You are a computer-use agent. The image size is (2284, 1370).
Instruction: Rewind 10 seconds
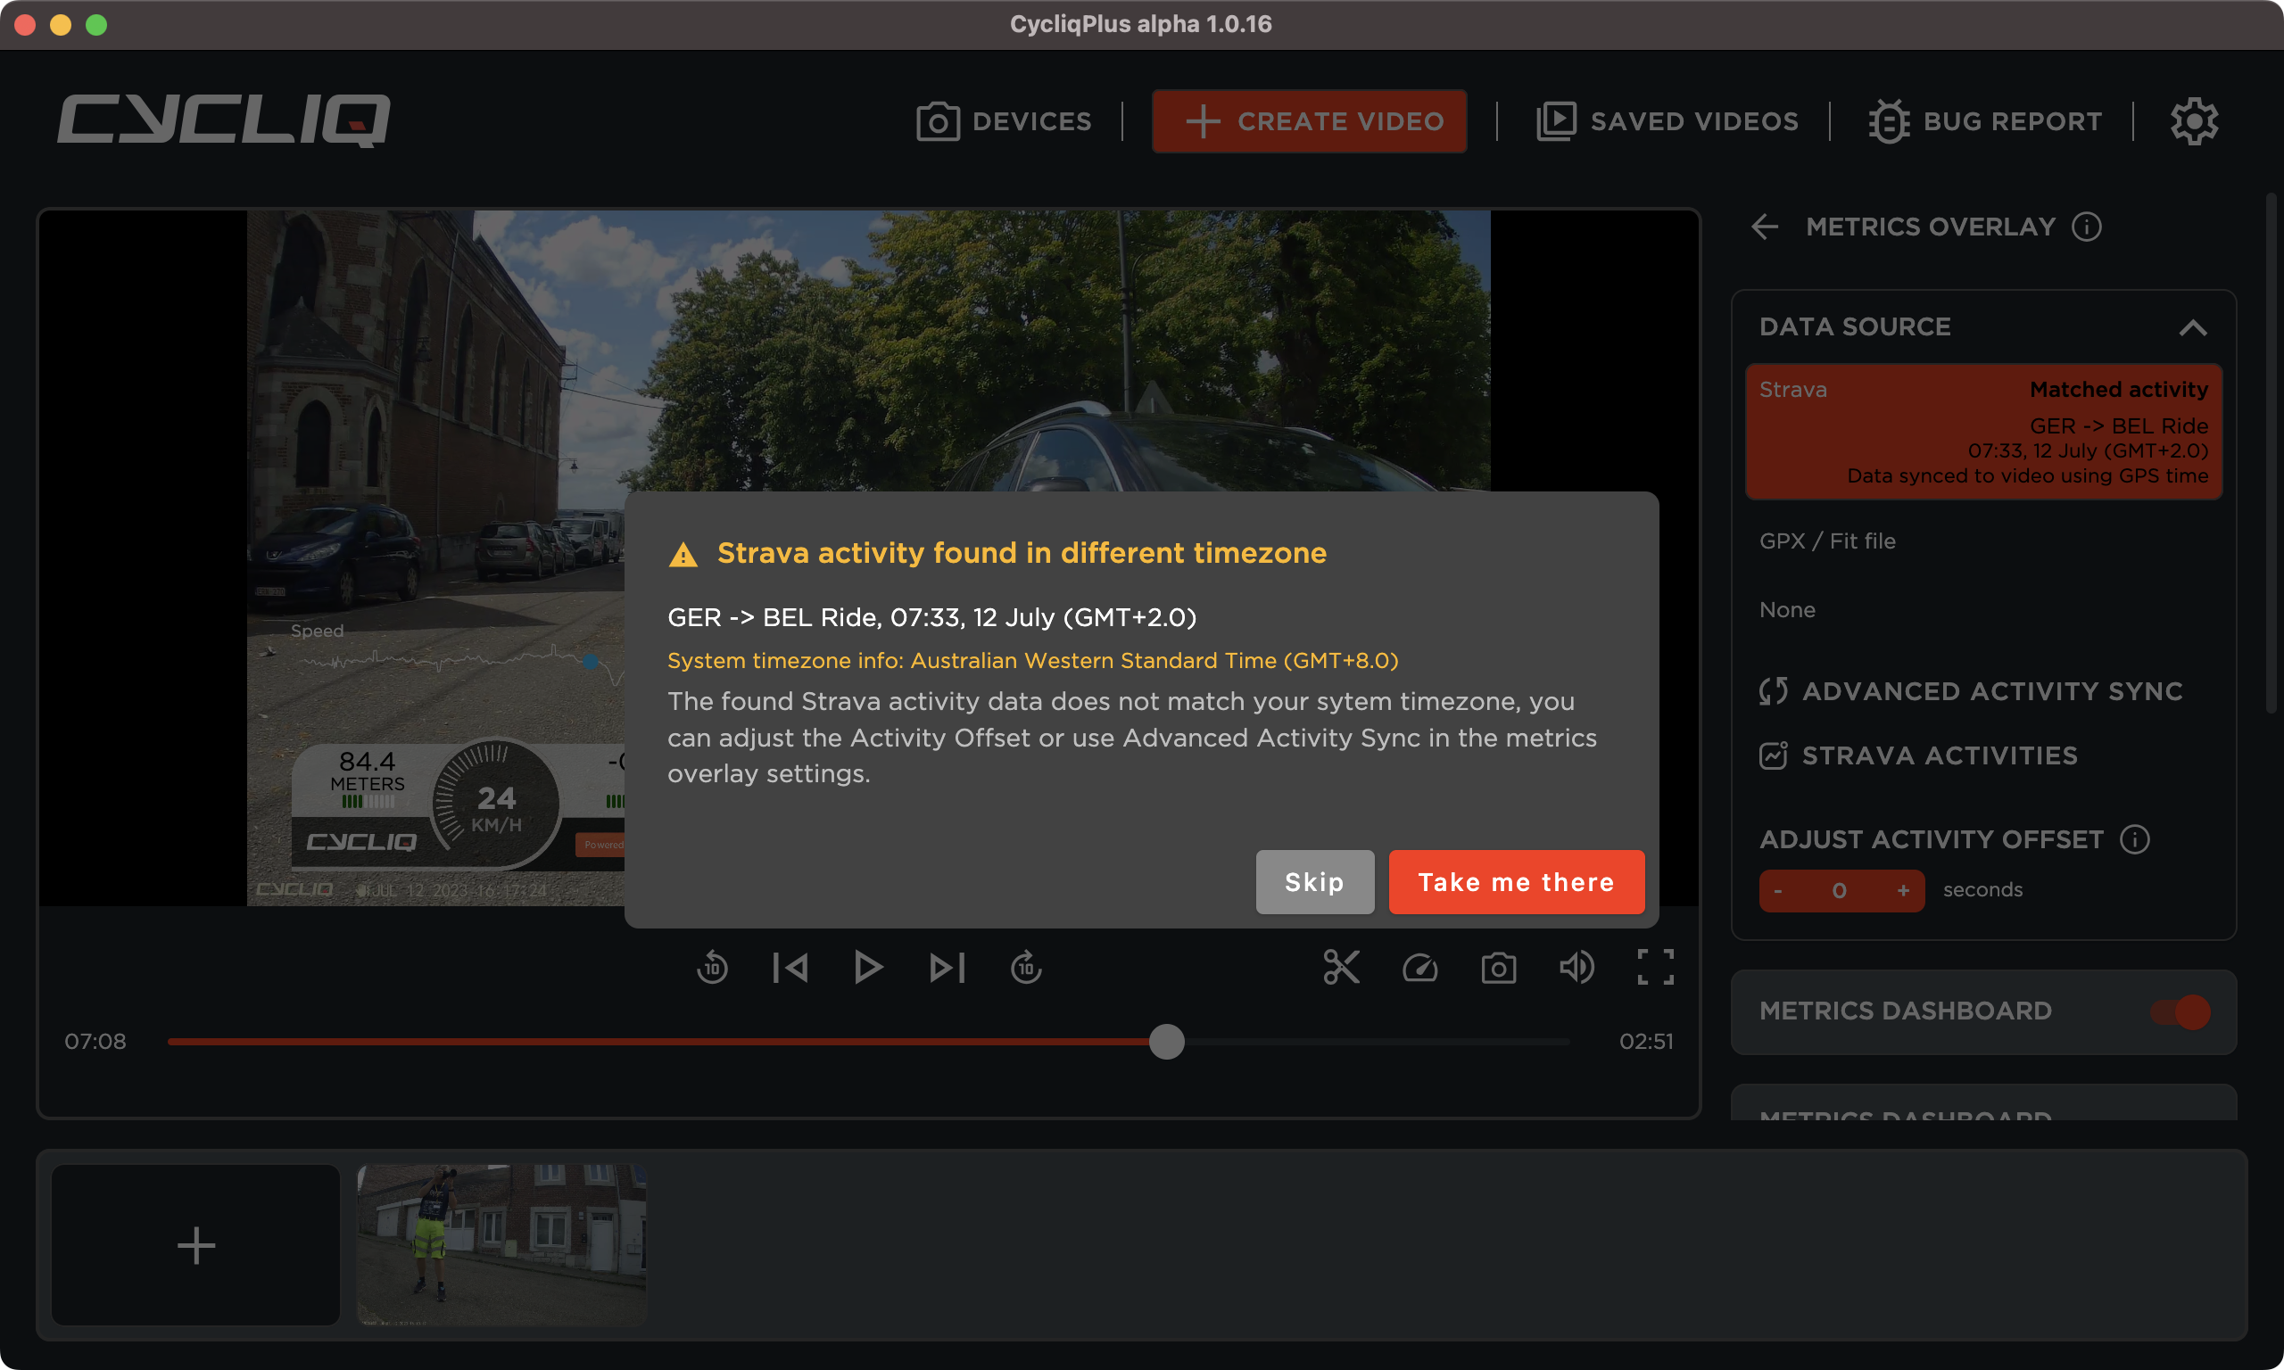(712, 968)
